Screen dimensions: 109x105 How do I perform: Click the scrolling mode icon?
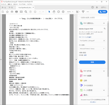pyautogui.click(x=83, y=12)
